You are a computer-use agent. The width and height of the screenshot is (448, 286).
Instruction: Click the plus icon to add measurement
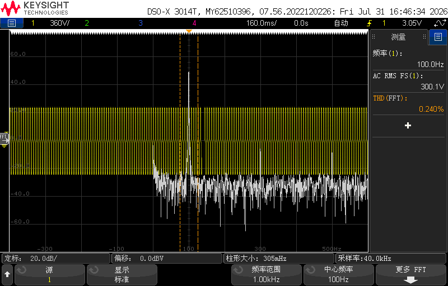(x=408, y=126)
